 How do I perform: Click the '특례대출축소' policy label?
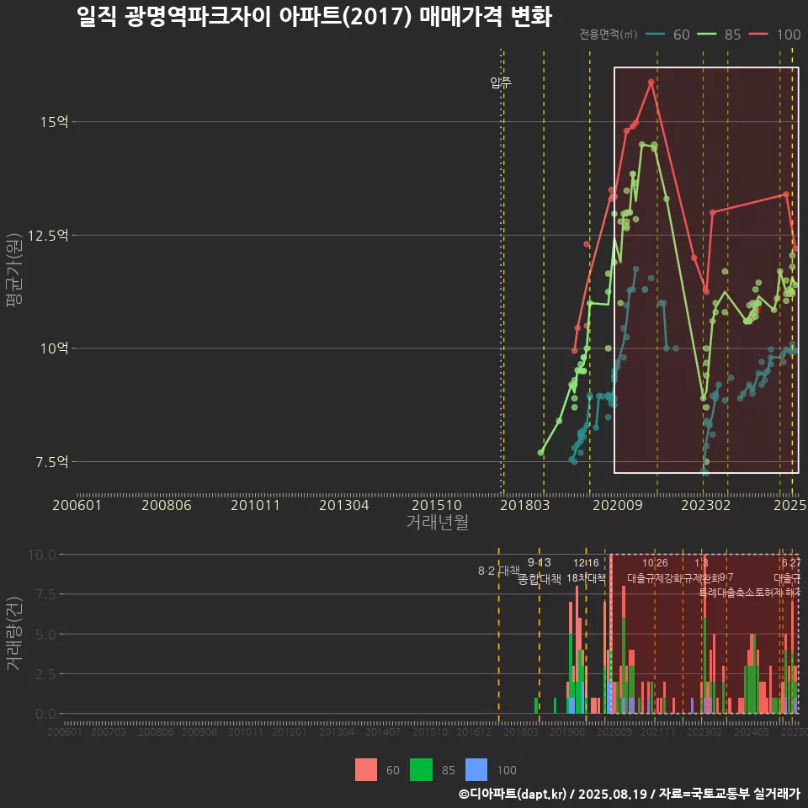pyautogui.click(x=726, y=593)
